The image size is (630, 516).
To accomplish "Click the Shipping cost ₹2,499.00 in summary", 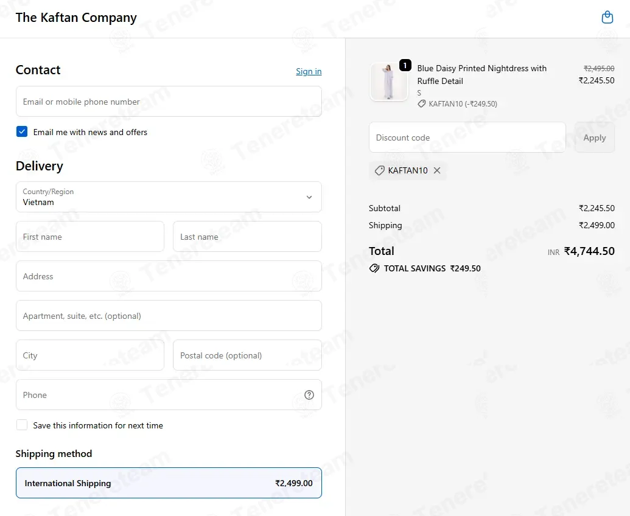I will point(597,225).
